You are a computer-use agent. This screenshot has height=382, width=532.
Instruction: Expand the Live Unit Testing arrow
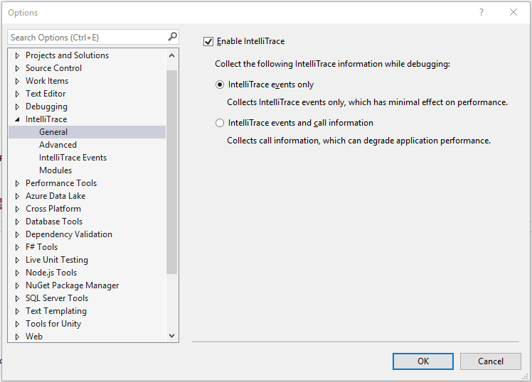pyautogui.click(x=17, y=260)
